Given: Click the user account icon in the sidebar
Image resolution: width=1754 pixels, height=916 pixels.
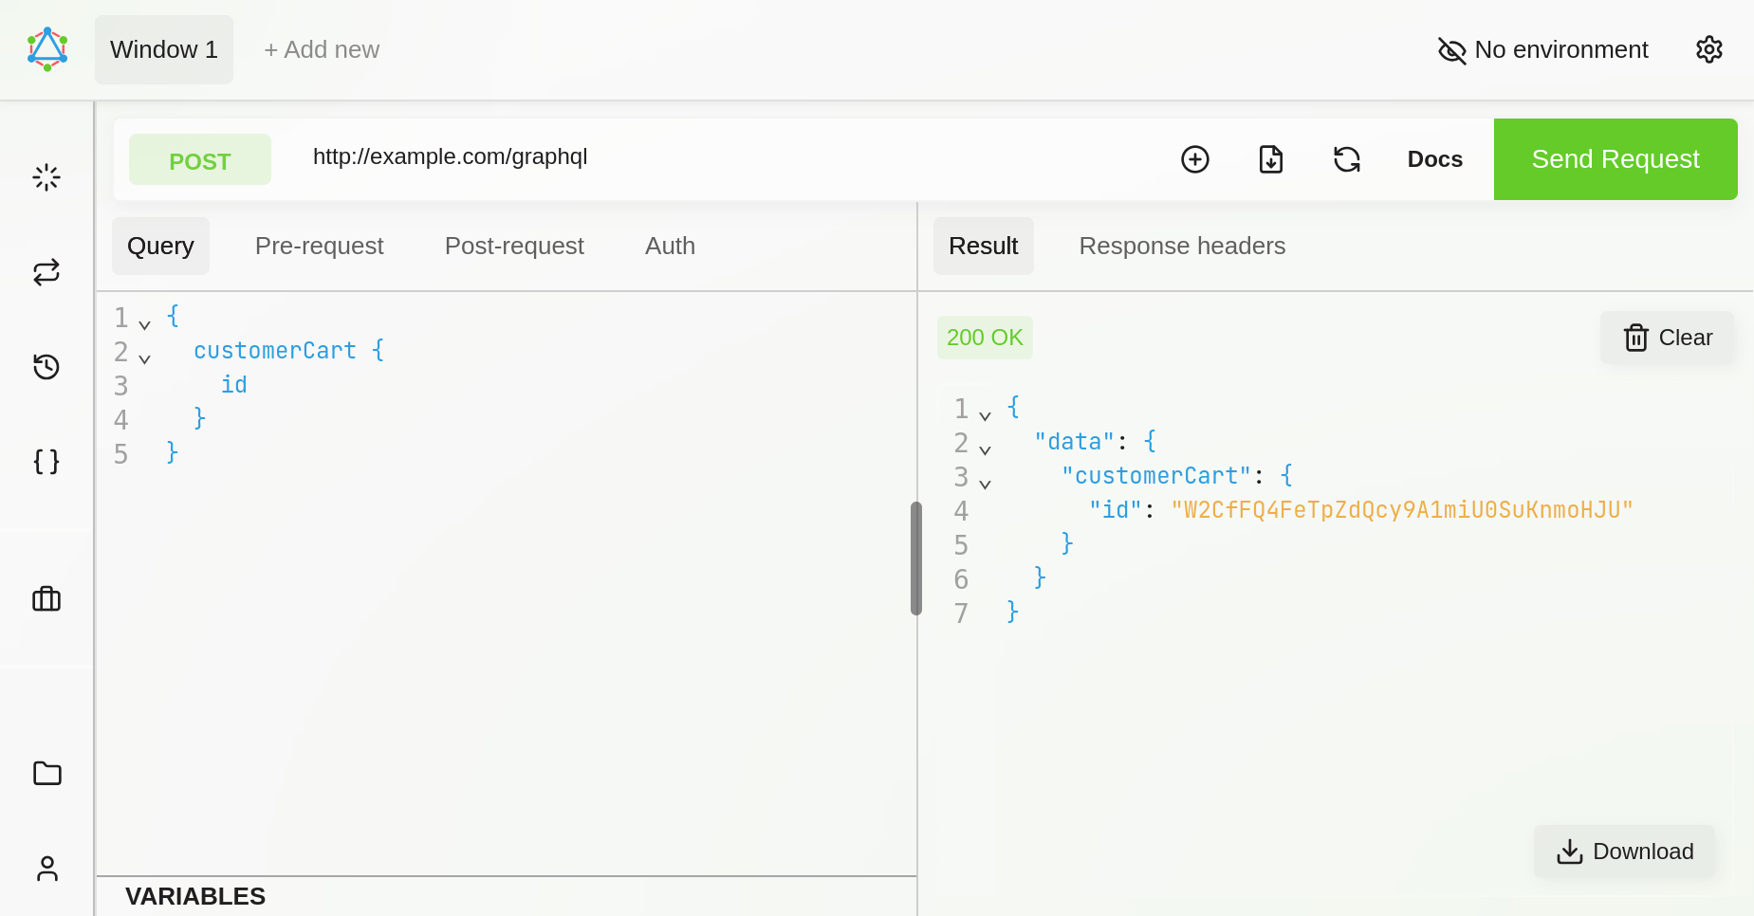Looking at the screenshot, I should (x=46, y=869).
